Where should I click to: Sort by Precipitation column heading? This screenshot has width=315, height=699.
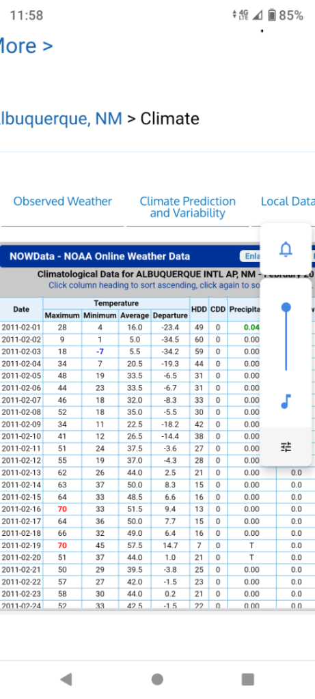click(245, 309)
